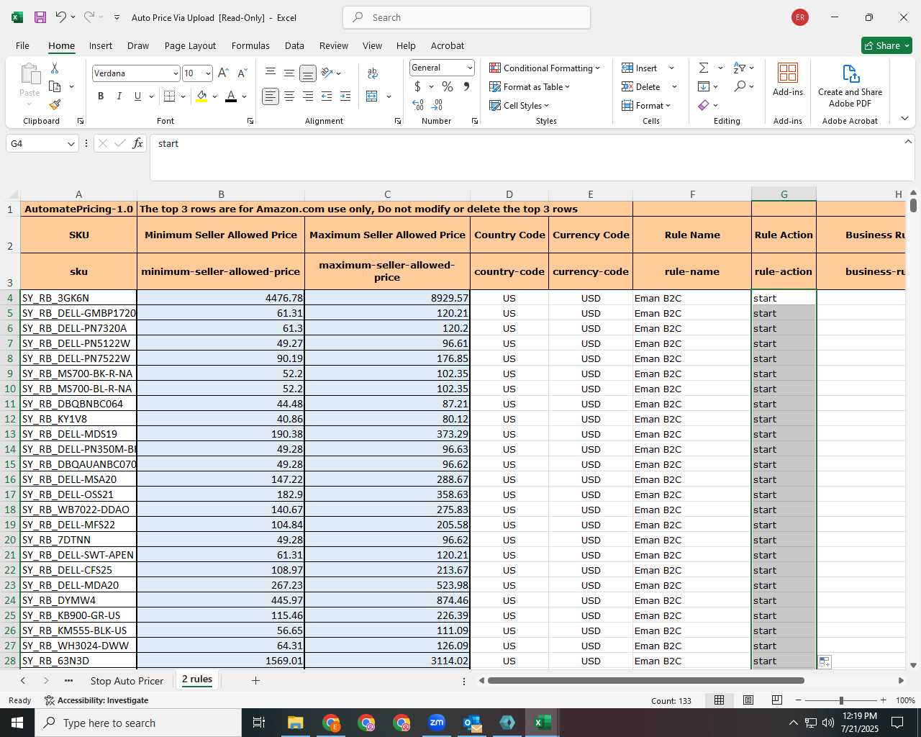
Task: Click the Decrease Indent icon
Action: pyautogui.click(x=327, y=96)
